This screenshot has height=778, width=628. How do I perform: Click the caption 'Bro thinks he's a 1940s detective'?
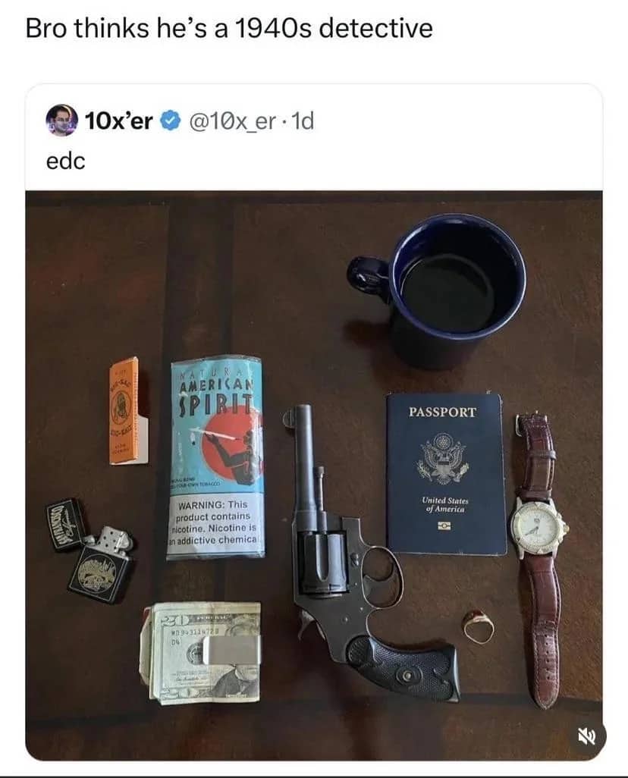[229, 28]
